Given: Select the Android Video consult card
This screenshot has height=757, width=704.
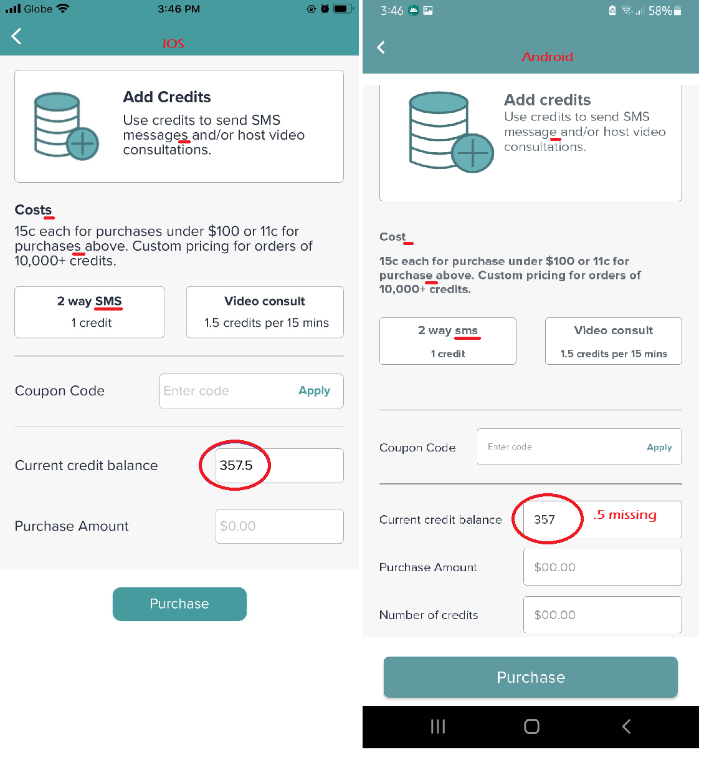Looking at the screenshot, I should click(x=613, y=341).
